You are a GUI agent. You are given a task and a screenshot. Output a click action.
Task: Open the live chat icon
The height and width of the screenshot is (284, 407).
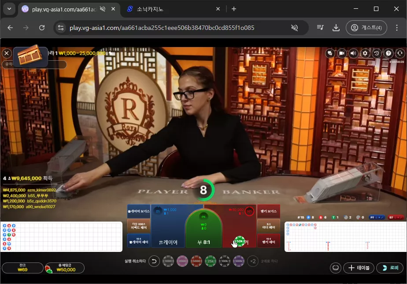point(330,53)
